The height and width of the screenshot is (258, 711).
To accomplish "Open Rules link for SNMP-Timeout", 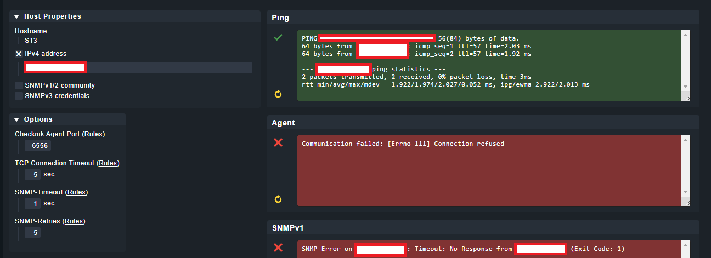I will tap(76, 192).
